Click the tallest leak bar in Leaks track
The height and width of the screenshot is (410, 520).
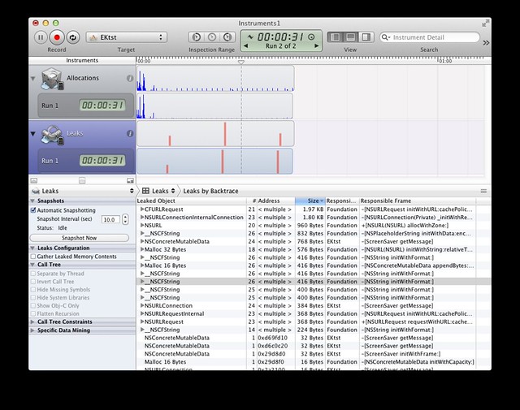click(225, 134)
